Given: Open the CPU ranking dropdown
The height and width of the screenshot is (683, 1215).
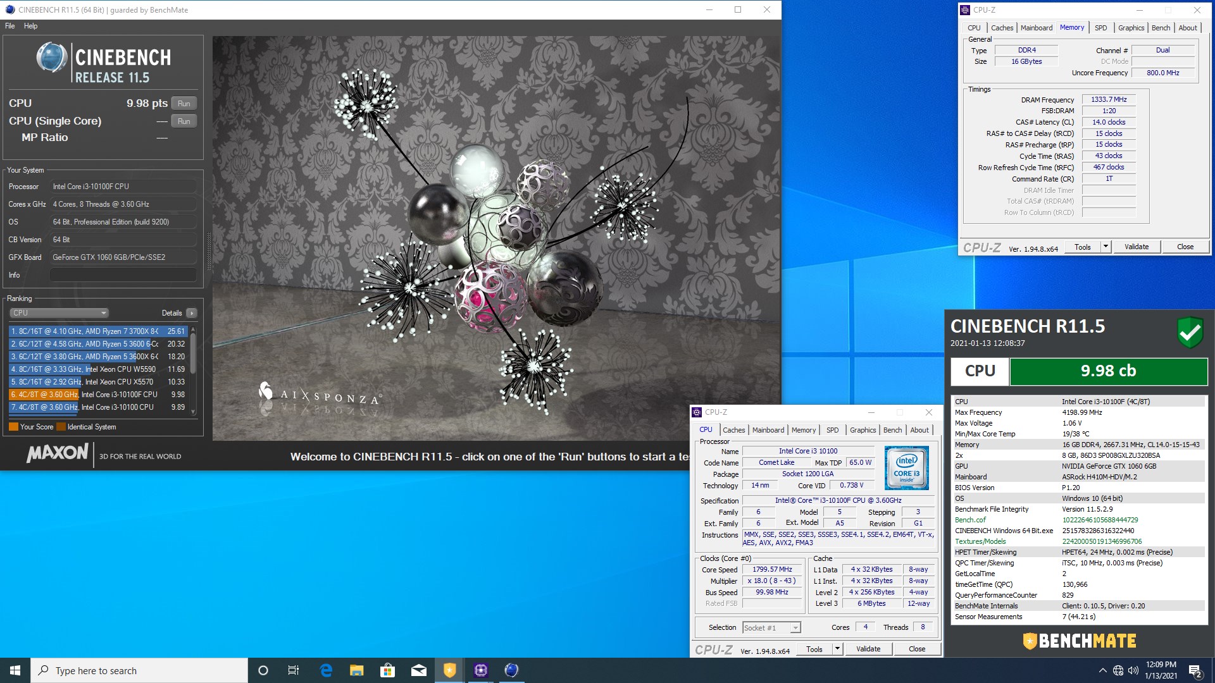Looking at the screenshot, I should [59, 313].
